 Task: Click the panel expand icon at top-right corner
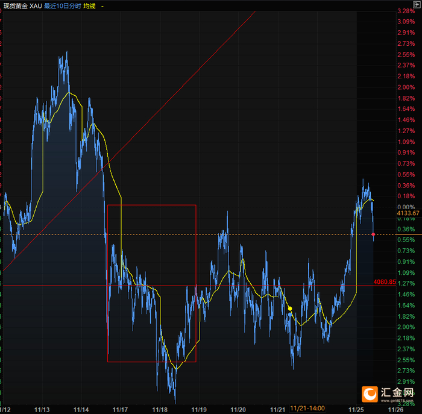pos(417,5)
